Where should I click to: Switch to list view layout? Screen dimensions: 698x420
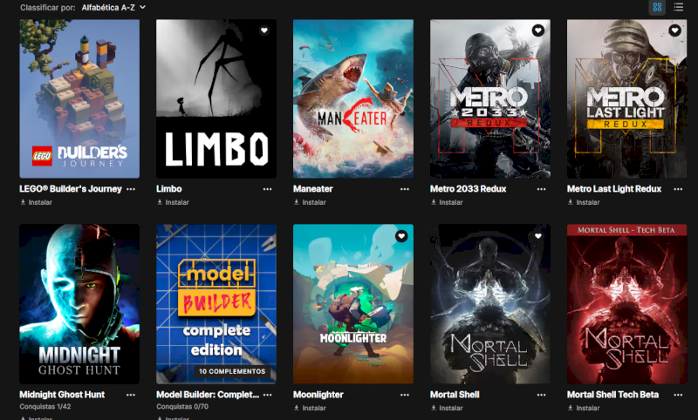coord(679,7)
